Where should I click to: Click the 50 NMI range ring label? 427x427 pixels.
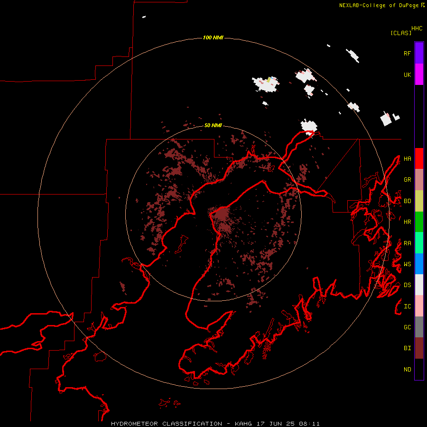[213, 125]
